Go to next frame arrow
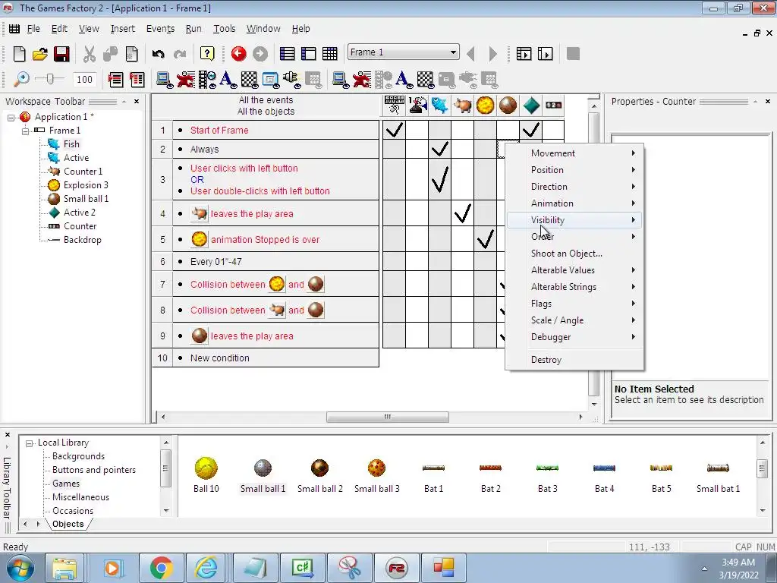This screenshot has height=583, width=777. tap(492, 54)
